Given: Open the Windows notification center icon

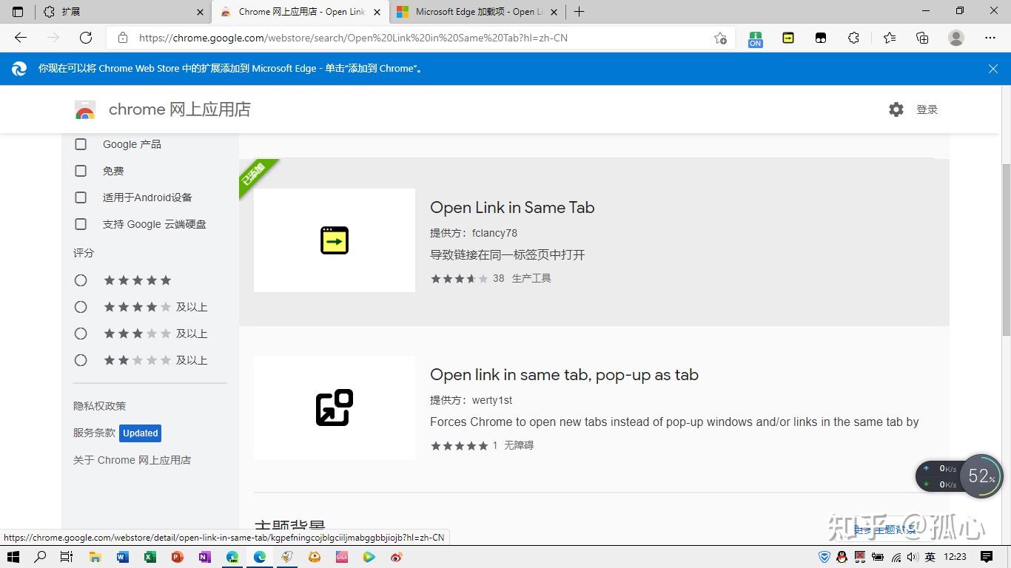Looking at the screenshot, I should (987, 557).
